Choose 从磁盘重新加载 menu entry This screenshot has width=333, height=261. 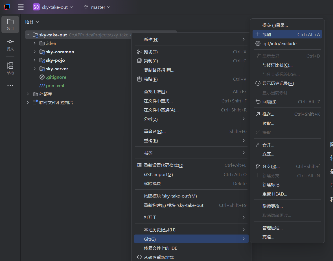click(x=191, y=257)
